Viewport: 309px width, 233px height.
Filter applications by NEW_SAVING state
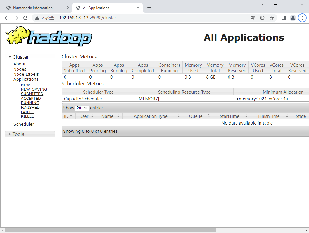tap(34, 89)
